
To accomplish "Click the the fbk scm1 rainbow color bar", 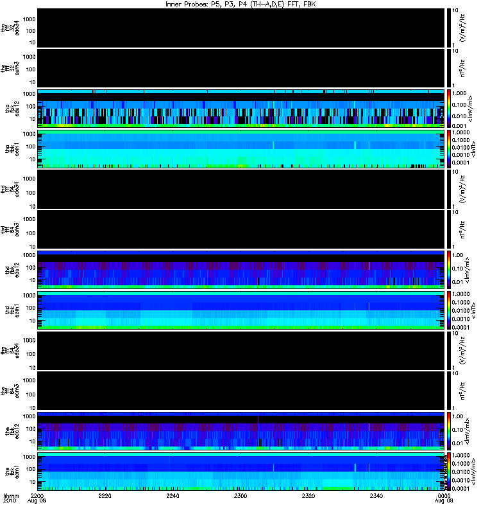I will [449, 472].
